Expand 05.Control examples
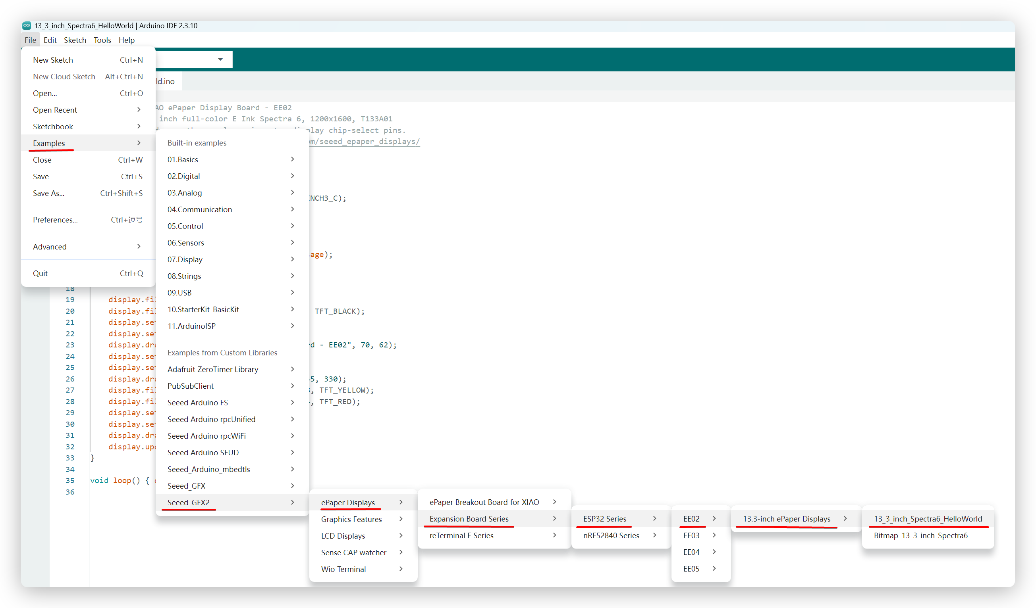The height and width of the screenshot is (608, 1036). pyautogui.click(x=232, y=226)
